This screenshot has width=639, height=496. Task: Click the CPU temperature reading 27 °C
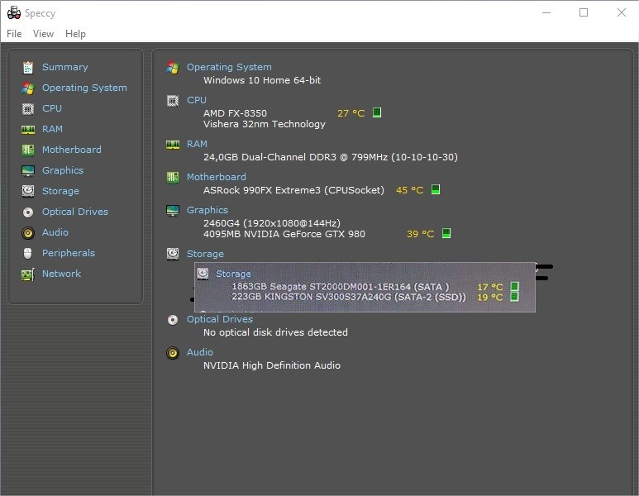pyautogui.click(x=350, y=113)
